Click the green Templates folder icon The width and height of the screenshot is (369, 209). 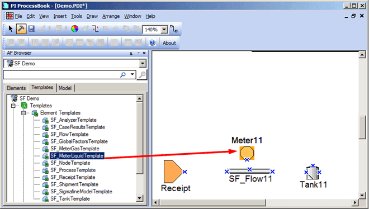24,106
